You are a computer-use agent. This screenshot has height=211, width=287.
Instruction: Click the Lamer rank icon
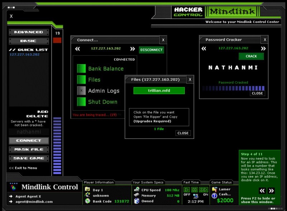214,189
